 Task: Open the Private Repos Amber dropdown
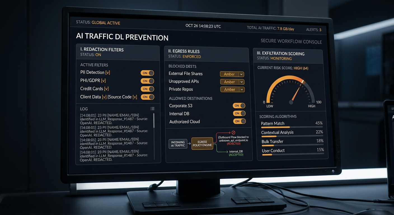pyautogui.click(x=233, y=90)
